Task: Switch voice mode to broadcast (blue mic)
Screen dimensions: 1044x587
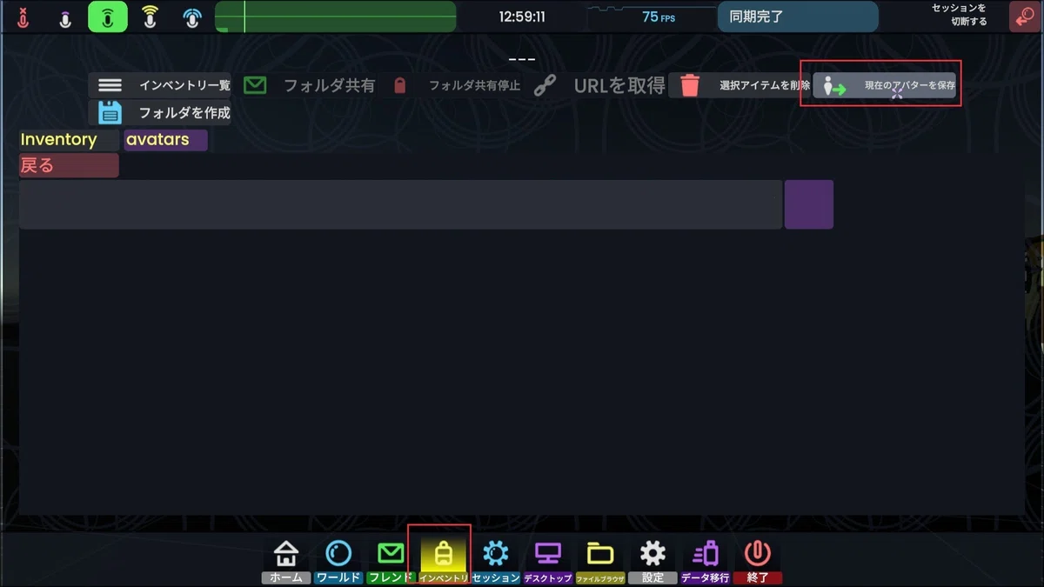Action: [x=193, y=17]
